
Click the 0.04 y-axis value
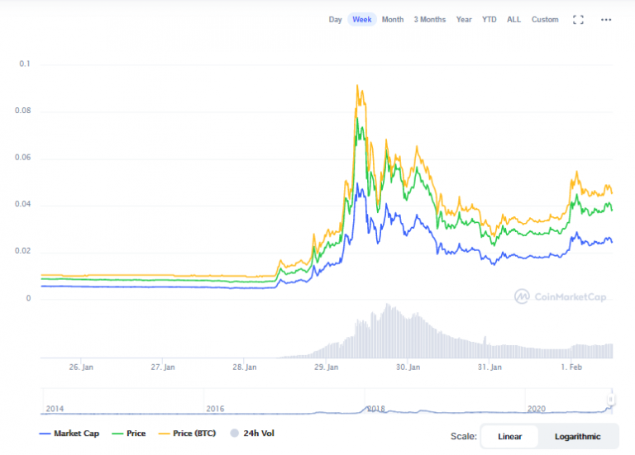[22, 204]
